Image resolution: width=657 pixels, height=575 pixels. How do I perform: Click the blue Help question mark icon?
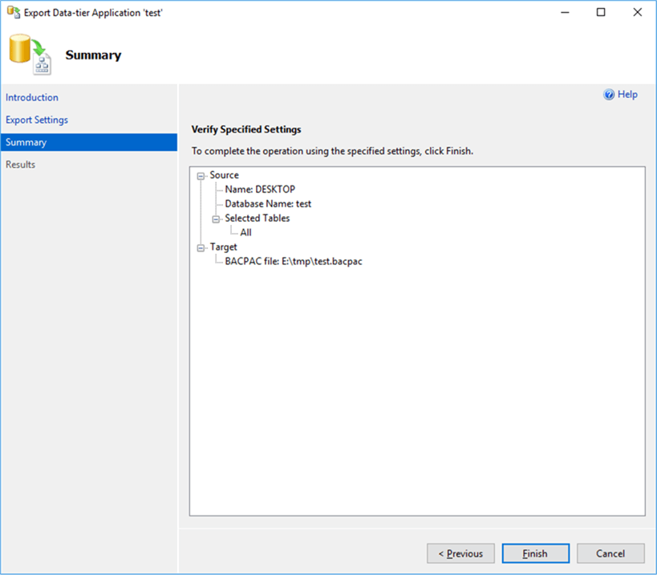pyautogui.click(x=609, y=95)
